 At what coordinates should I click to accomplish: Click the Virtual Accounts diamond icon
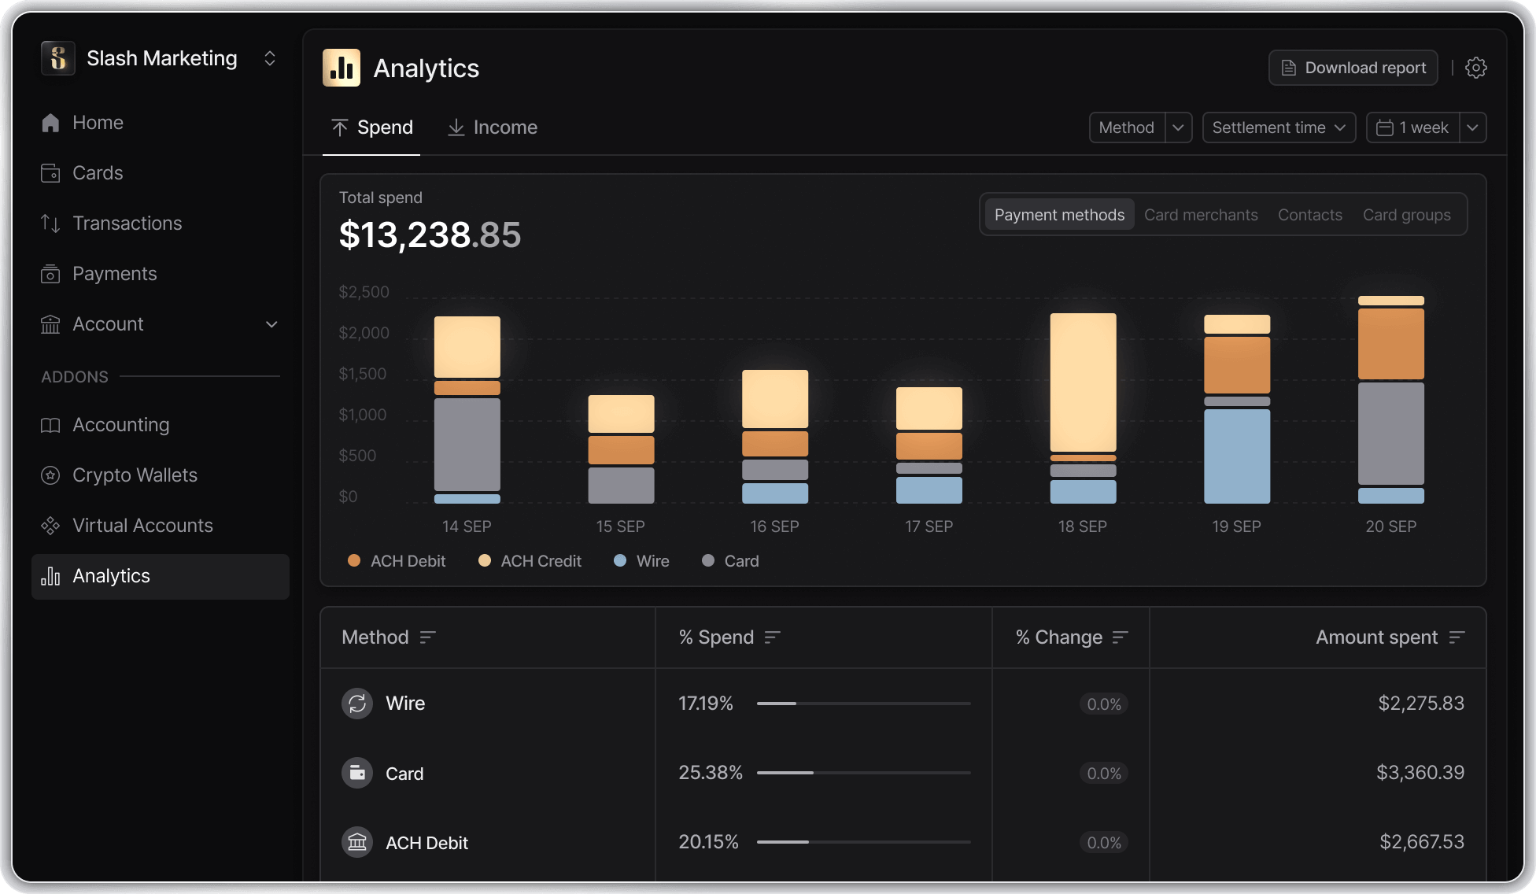pos(50,526)
